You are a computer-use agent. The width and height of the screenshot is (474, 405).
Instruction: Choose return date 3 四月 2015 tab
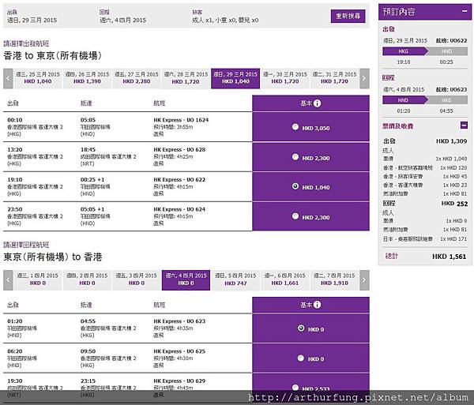point(137,280)
